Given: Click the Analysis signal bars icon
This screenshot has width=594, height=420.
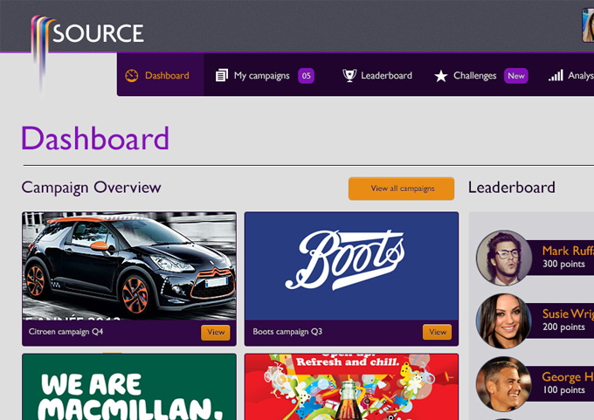Looking at the screenshot, I should coord(556,75).
